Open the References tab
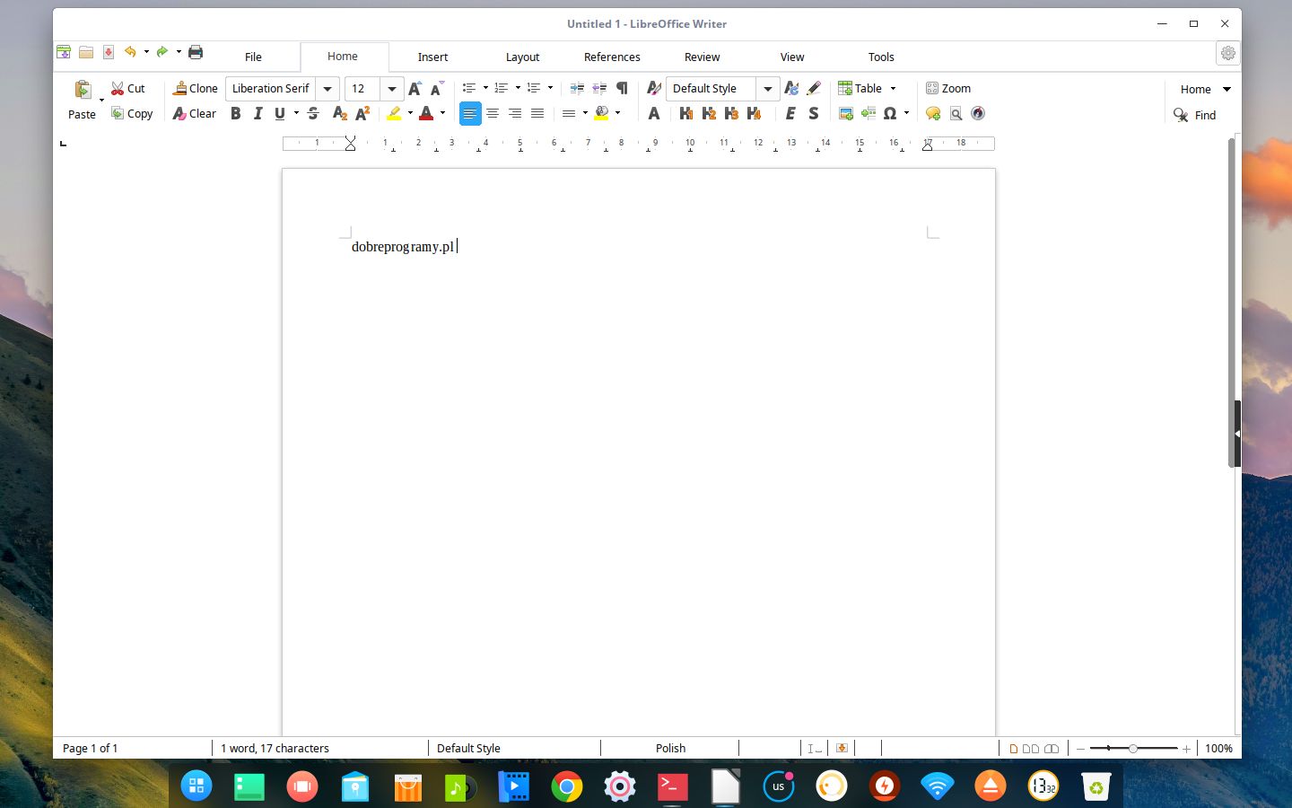 point(612,57)
